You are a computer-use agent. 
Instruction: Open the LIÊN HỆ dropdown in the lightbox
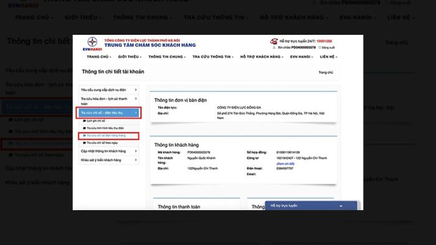point(328,57)
